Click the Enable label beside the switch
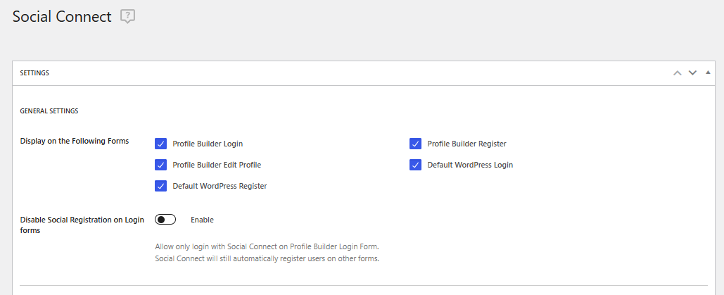Screen dimensions: 724x295 (202, 220)
